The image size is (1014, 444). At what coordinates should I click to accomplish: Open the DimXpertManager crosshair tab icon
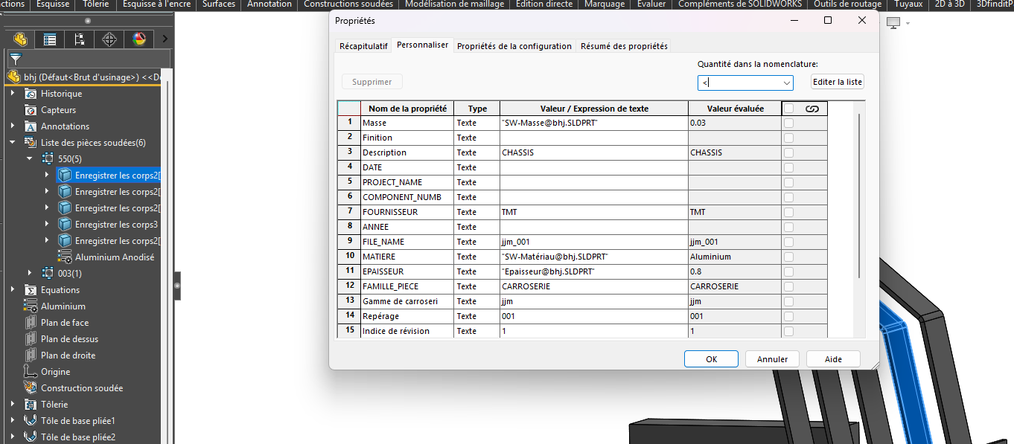pyautogui.click(x=109, y=39)
